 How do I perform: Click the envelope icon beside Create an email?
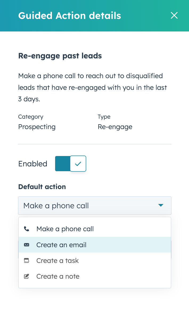pos(27,245)
